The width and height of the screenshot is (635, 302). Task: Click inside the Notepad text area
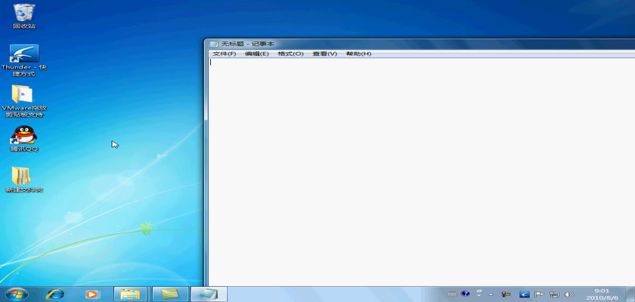[x=416, y=166]
